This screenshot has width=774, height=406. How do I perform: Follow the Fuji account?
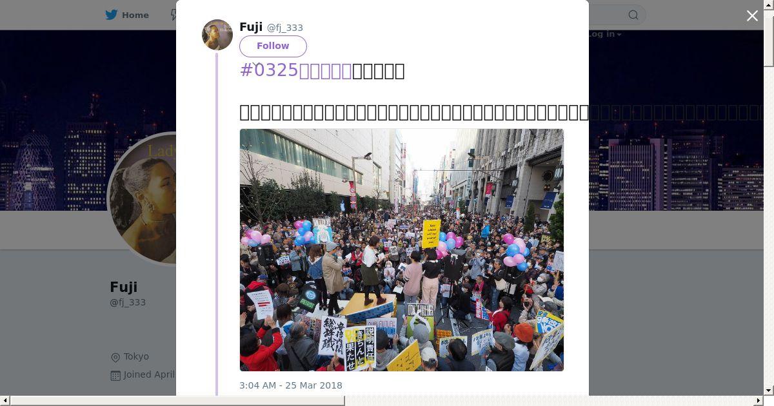coord(273,46)
